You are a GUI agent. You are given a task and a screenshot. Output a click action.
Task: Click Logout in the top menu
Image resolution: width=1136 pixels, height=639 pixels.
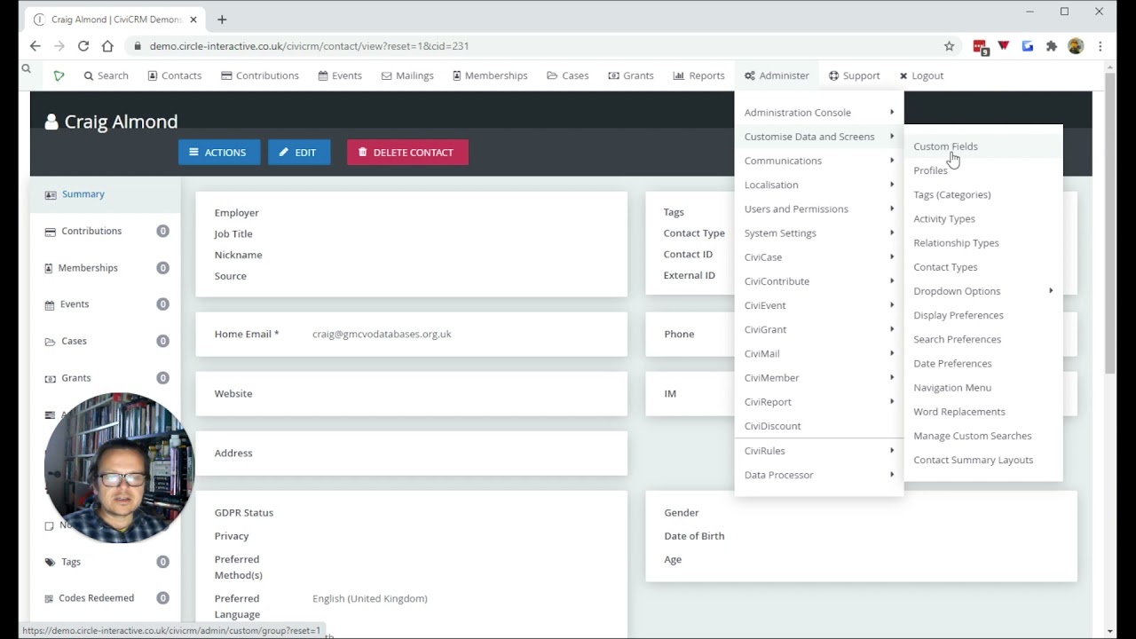click(921, 75)
